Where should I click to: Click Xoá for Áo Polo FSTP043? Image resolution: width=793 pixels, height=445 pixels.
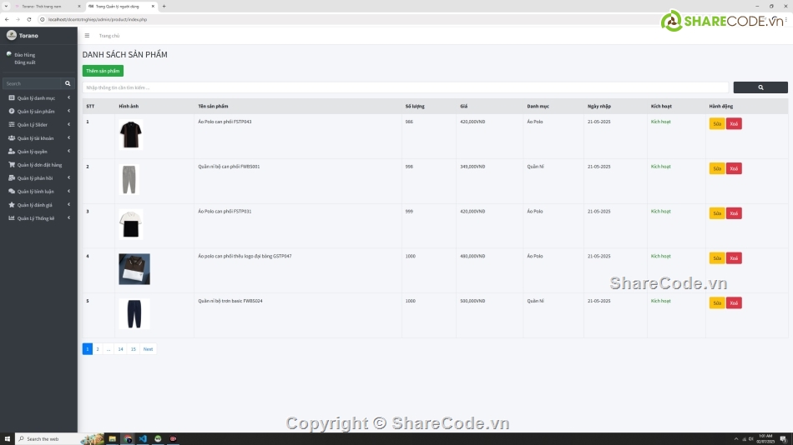tap(734, 124)
